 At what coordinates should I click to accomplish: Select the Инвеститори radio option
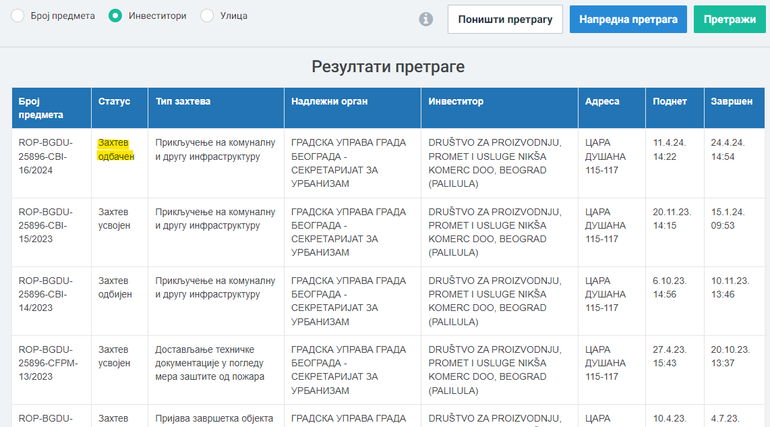(115, 16)
